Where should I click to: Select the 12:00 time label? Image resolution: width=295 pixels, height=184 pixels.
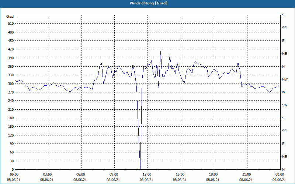[147, 174]
